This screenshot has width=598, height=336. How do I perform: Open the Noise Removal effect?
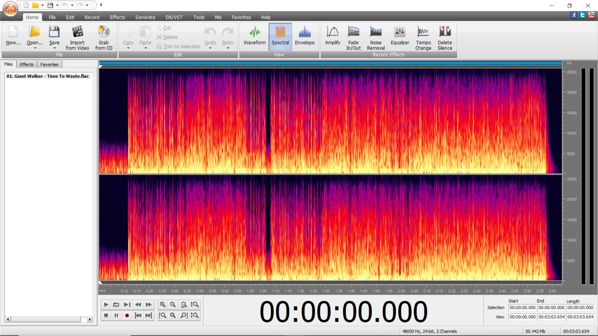tap(376, 37)
